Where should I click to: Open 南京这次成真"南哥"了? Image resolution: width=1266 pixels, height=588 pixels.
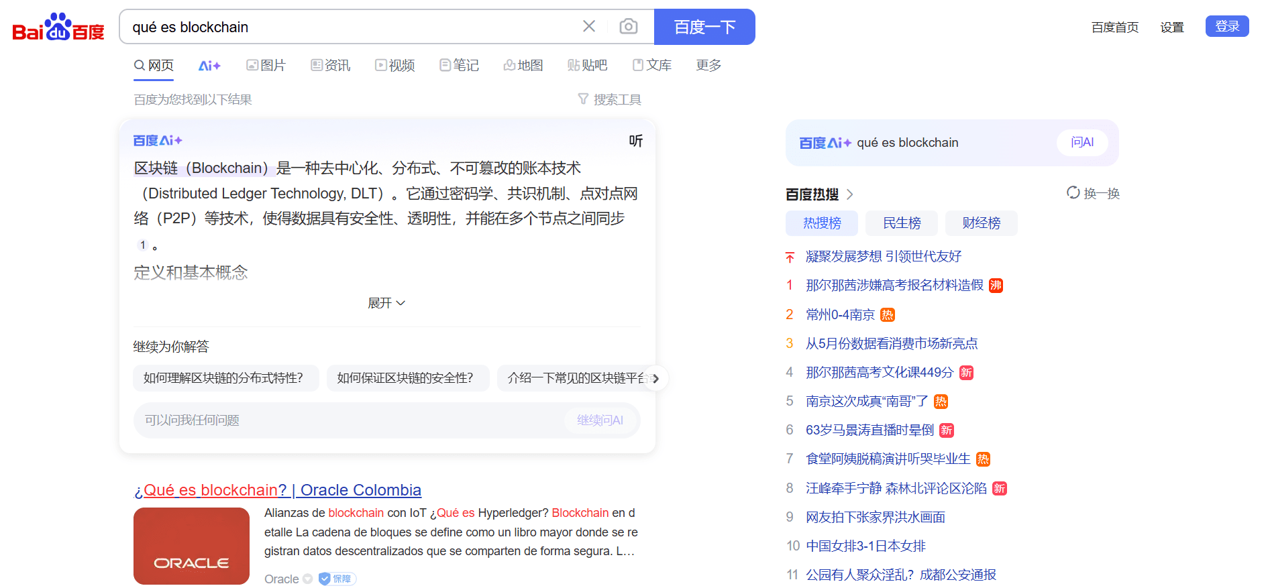(x=867, y=401)
